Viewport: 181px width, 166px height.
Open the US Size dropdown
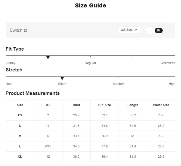click(129, 30)
